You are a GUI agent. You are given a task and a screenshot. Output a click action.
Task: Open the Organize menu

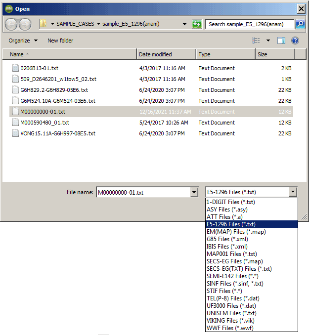coord(23,41)
